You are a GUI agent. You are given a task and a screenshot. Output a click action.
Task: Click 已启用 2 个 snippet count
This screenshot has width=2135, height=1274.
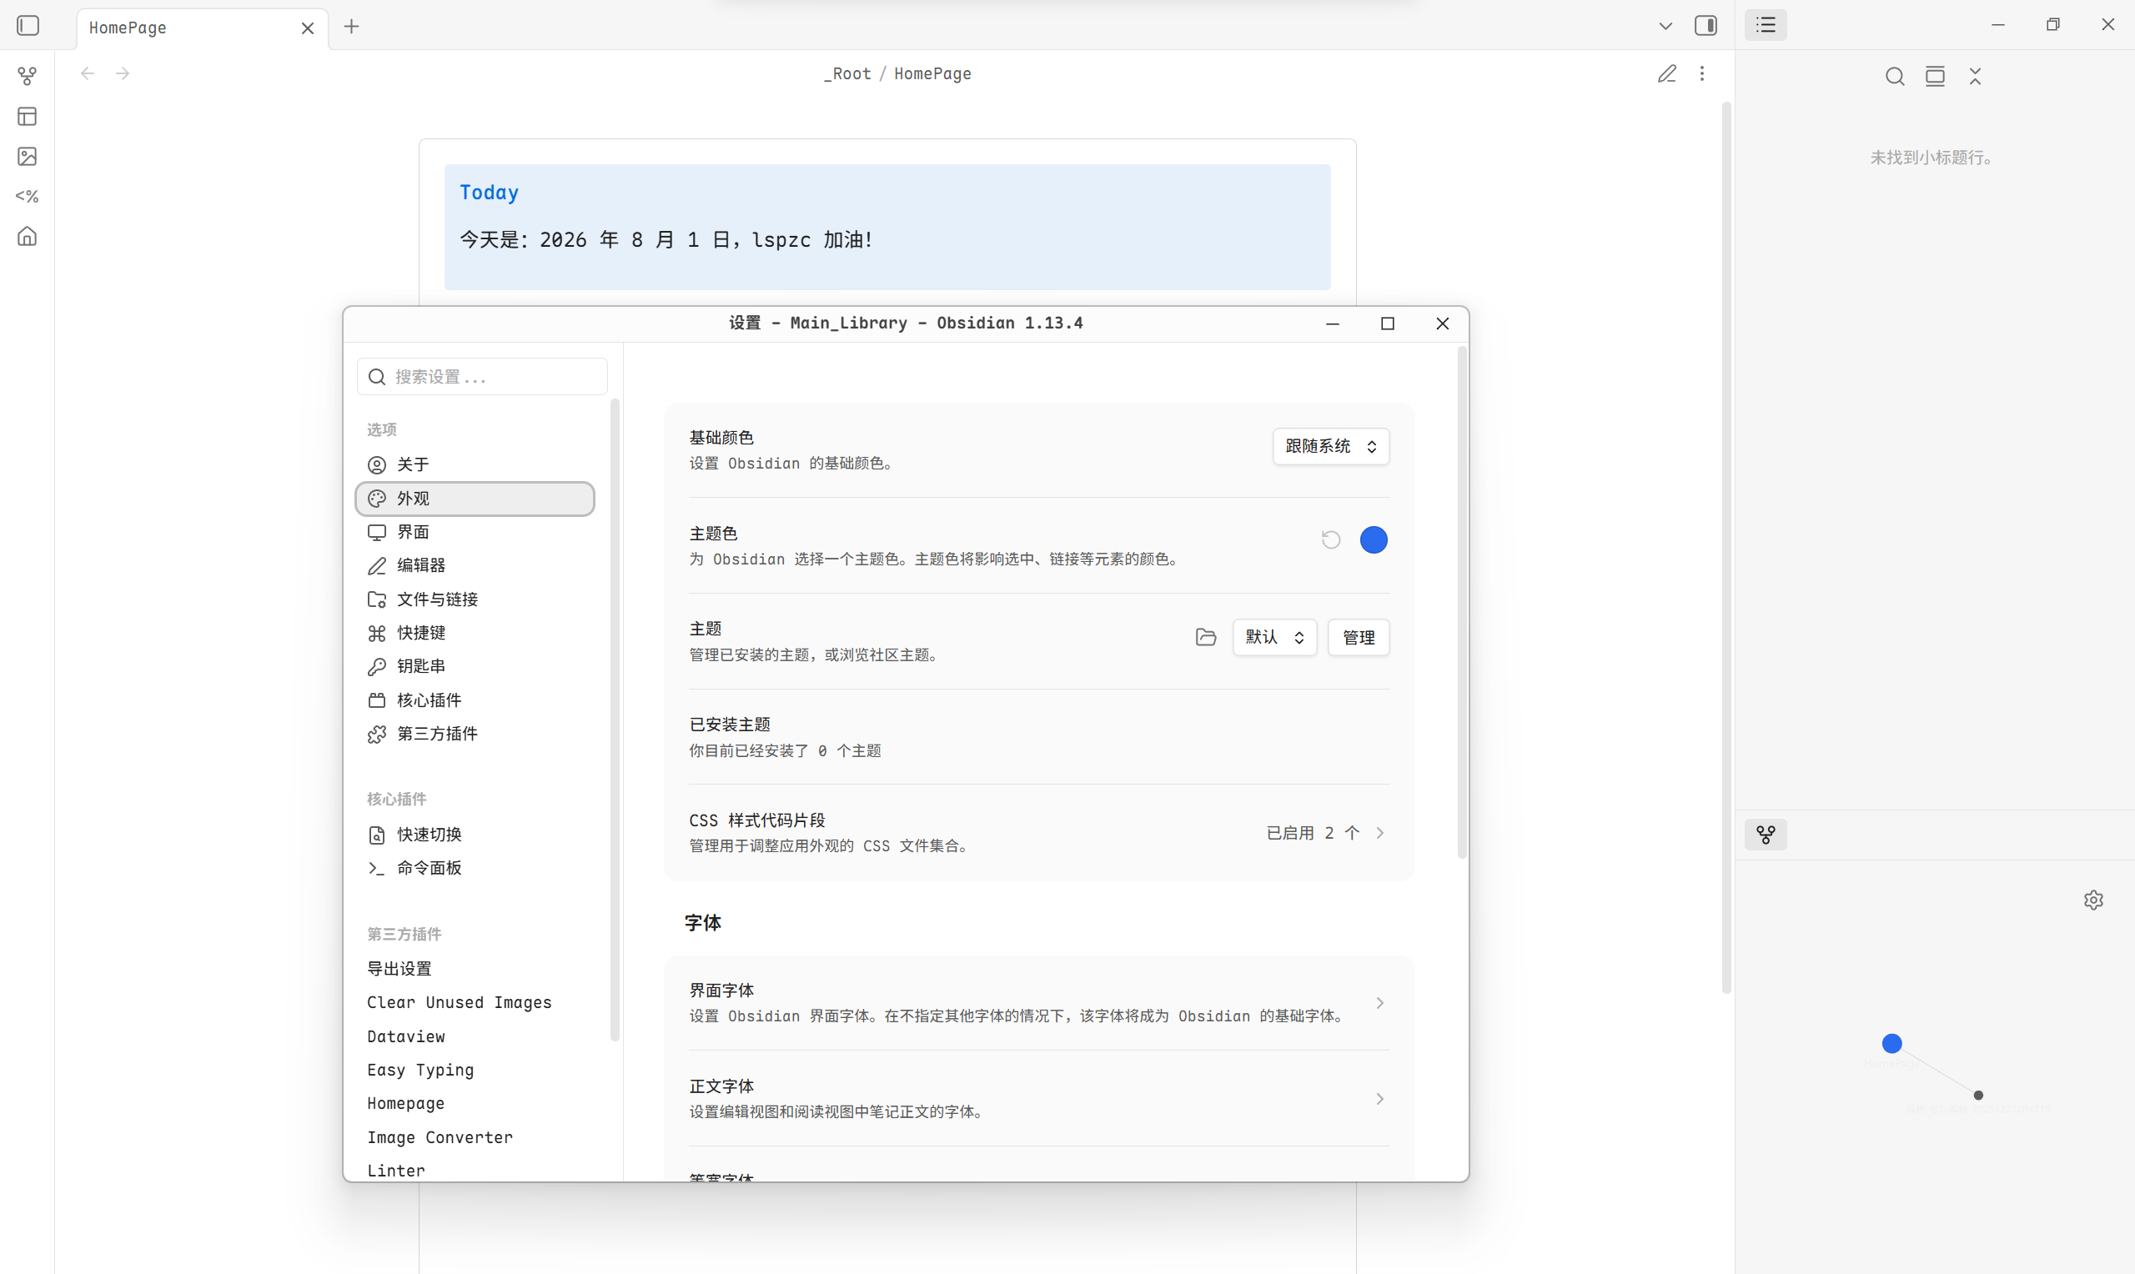coord(1313,833)
